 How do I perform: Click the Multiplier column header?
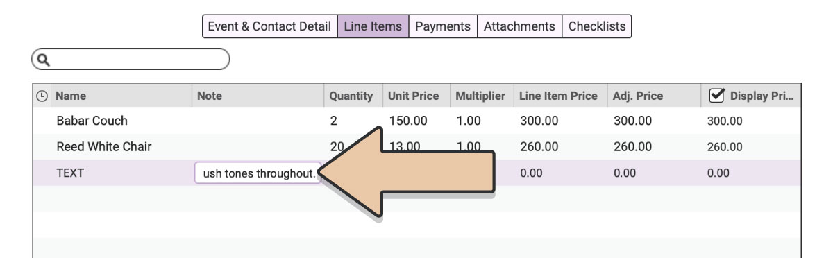(480, 96)
